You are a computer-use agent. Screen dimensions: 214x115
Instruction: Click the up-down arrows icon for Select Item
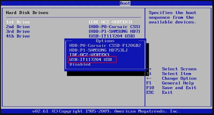[x=149, y=73]
